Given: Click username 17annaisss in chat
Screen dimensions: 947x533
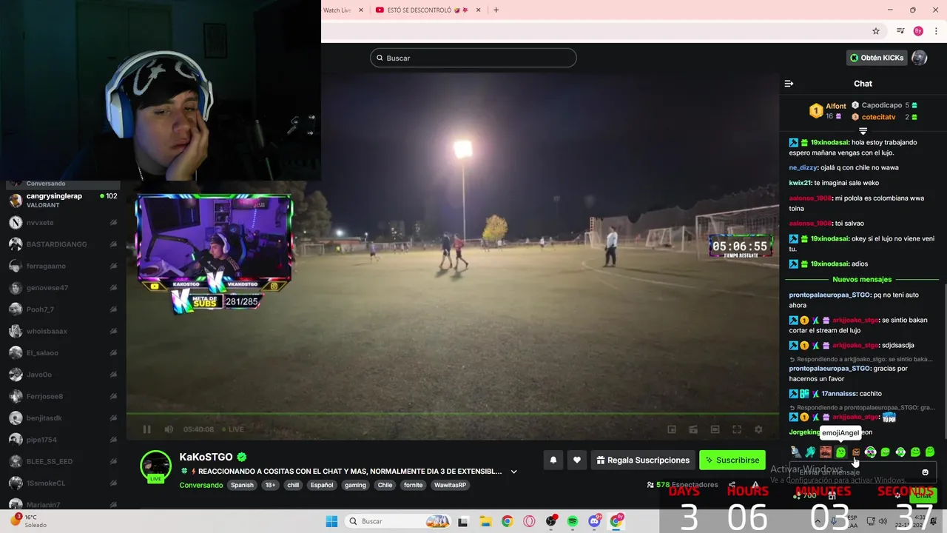Looking at the screenshot, I should [x=838, y=394].
